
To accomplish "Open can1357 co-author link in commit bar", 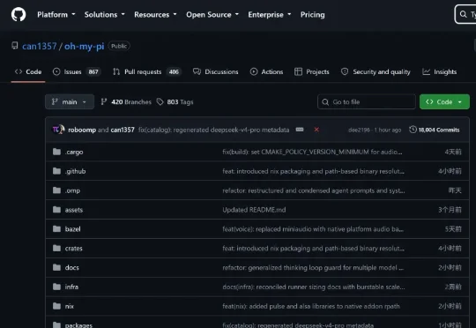I will pyautogui.click(x=123, y=130).
